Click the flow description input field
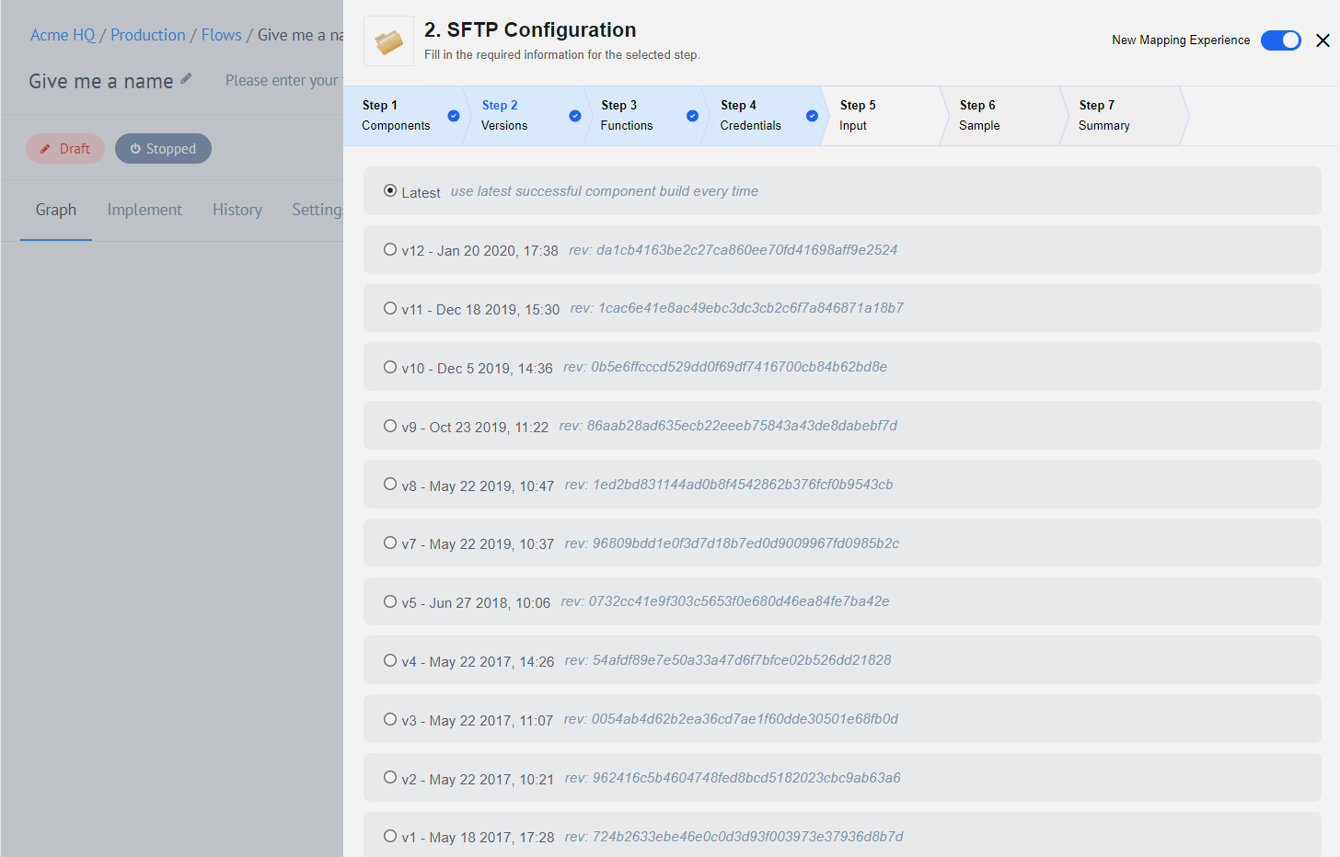The height and width of the screenshot is (857, 1340). [283, 80]
